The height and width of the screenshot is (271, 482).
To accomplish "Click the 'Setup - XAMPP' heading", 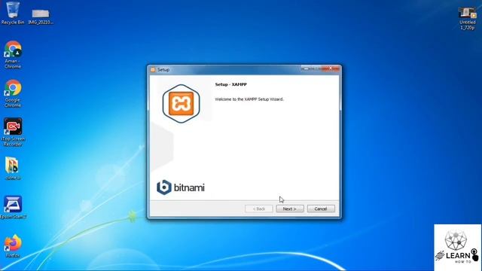I will point(231,84).
